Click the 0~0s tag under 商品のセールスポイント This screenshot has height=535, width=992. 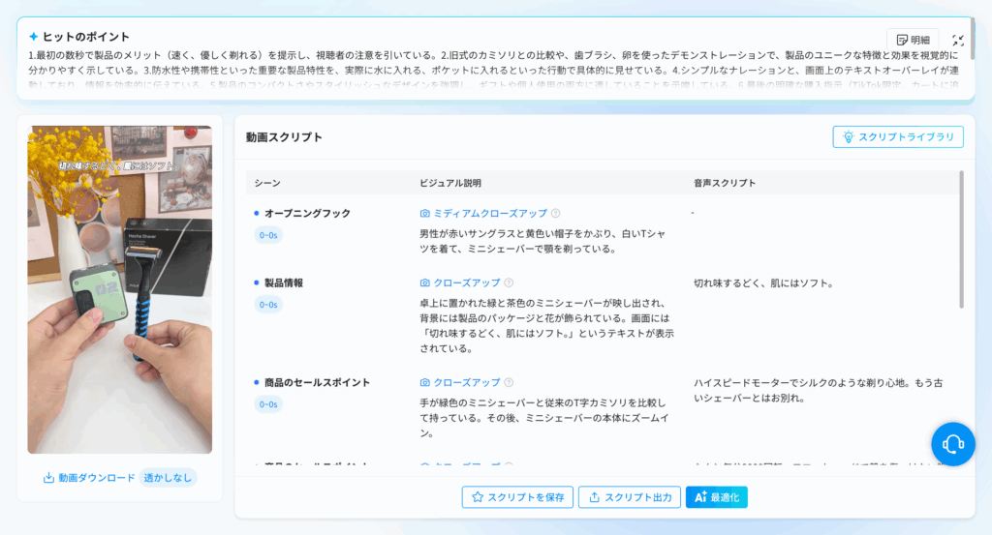tap(268, 404)
